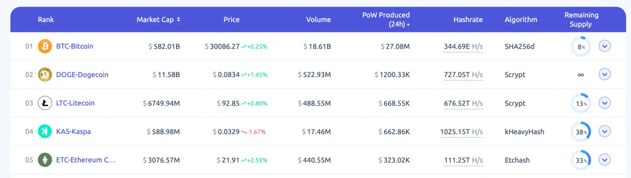Click the Ethereum Classic coin logo icon
Image resolution: width=631 pixels, height=178 pixels.
pos(45,160)
